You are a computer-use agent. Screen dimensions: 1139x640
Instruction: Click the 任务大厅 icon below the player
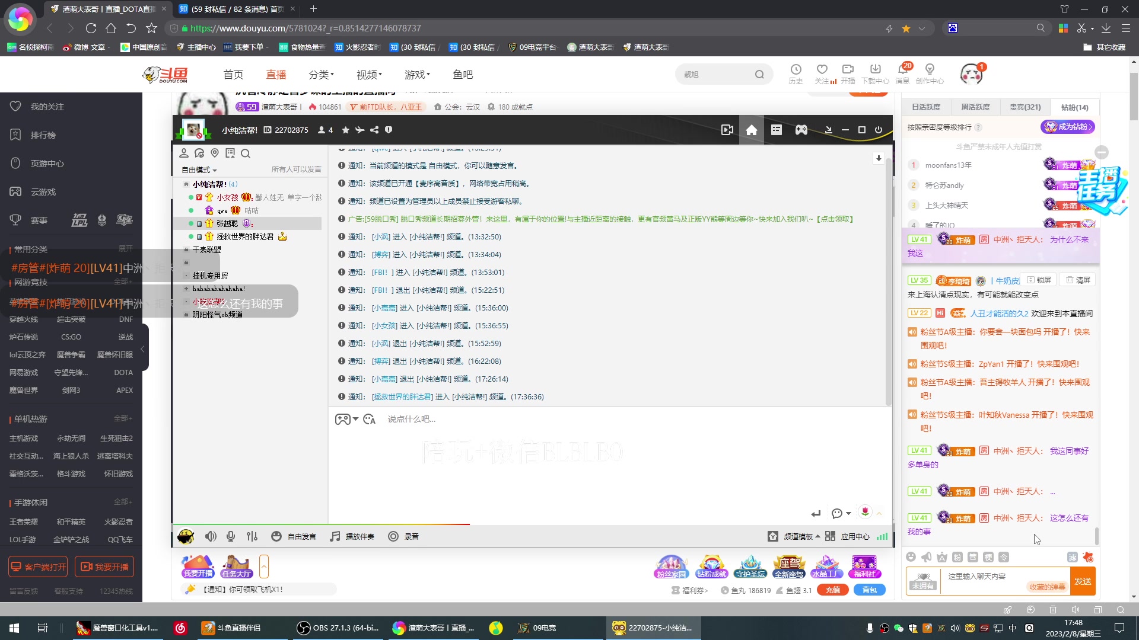pyautogui.click(x=236, y=567)
